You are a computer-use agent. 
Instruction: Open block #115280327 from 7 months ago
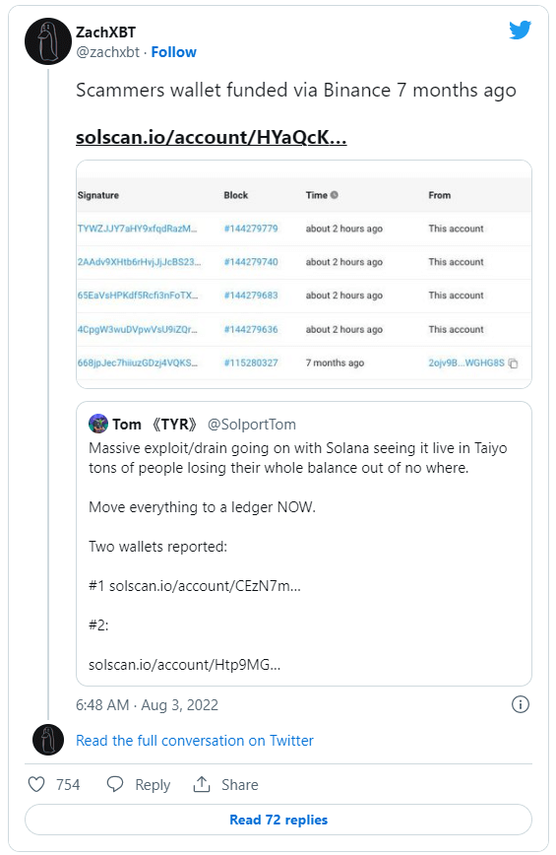[251, 362]
